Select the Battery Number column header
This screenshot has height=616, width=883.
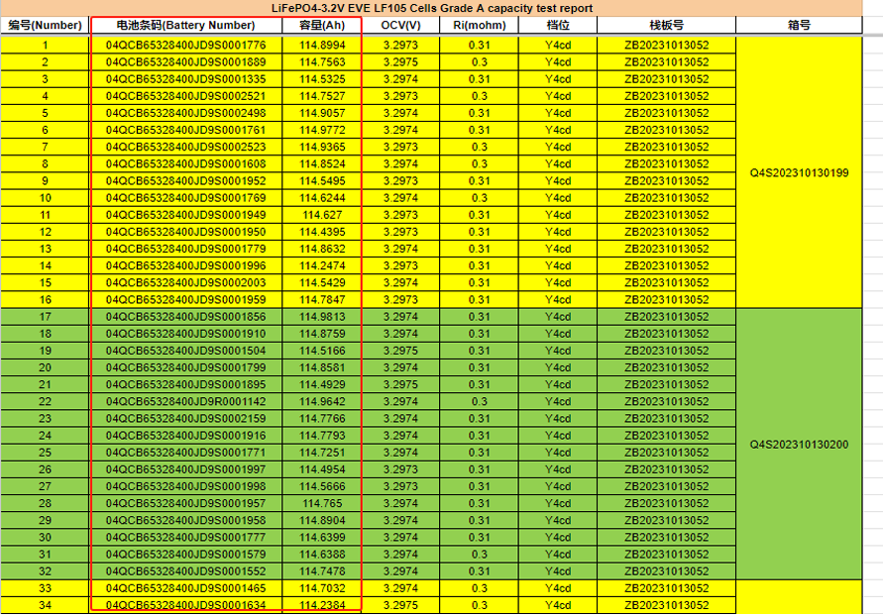[x=185, y=25]
